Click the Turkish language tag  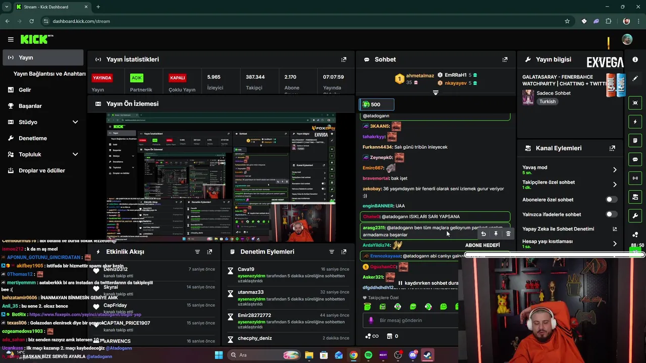click(547, 101)
